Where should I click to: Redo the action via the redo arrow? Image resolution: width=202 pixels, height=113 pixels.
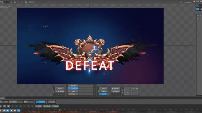[22, 2]
